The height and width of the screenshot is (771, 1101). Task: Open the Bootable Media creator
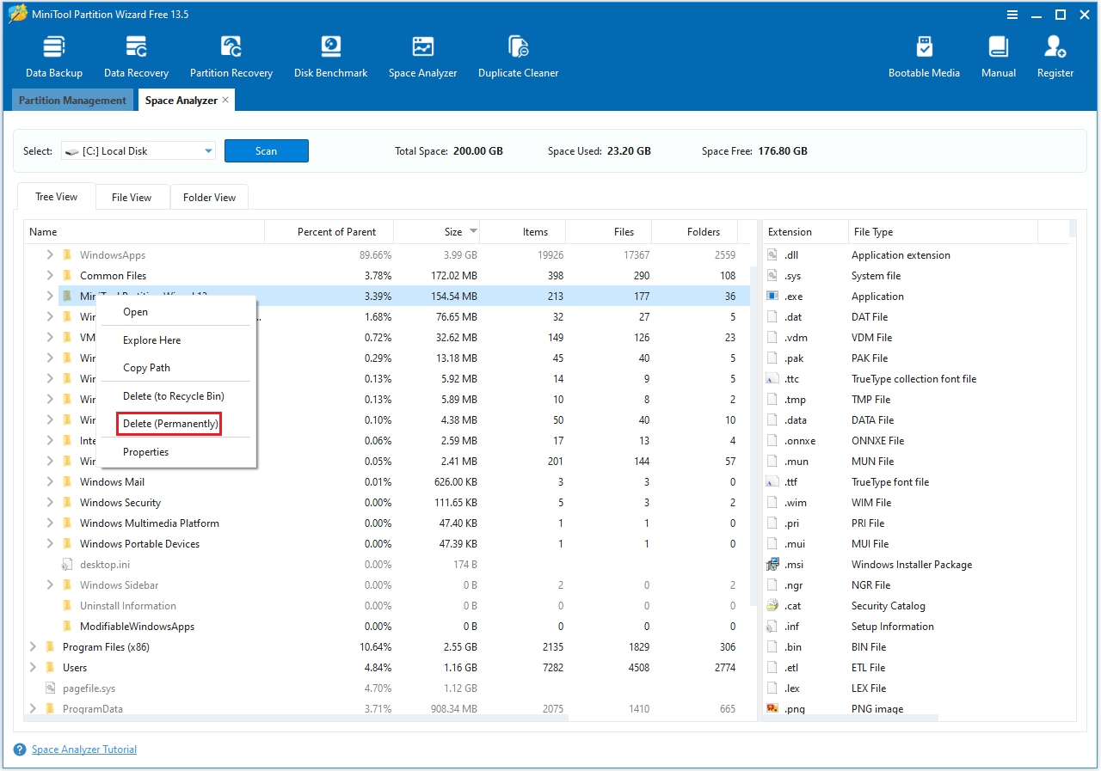(924, 53)
